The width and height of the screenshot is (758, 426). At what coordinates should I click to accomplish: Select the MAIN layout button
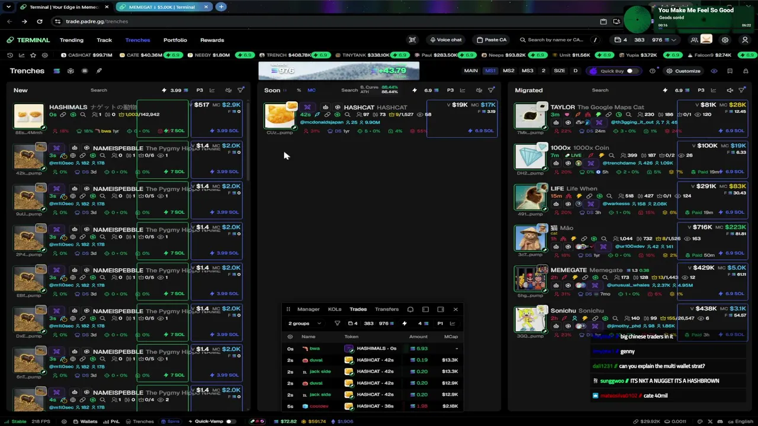471,71
